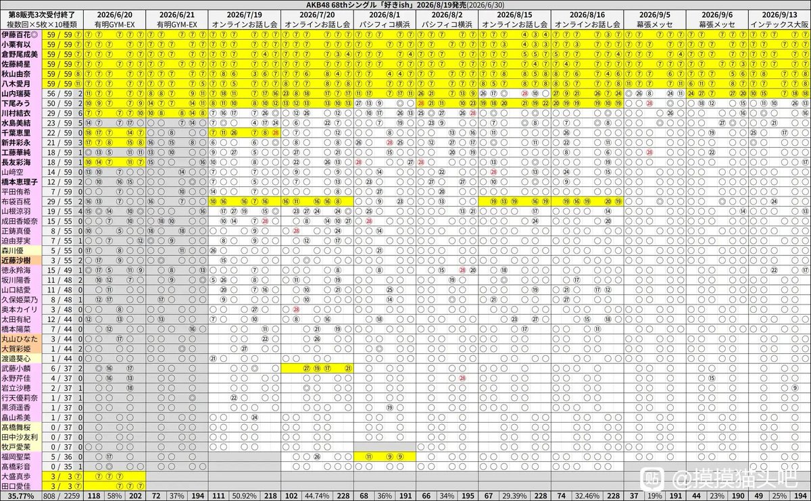Click member name 秋山由奈

[17, 76]
